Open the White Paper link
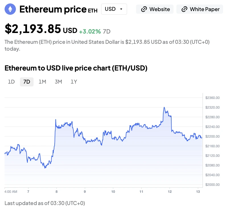This screenshot has width=239, height=211. pyautogui.click(x=200, y=9)
